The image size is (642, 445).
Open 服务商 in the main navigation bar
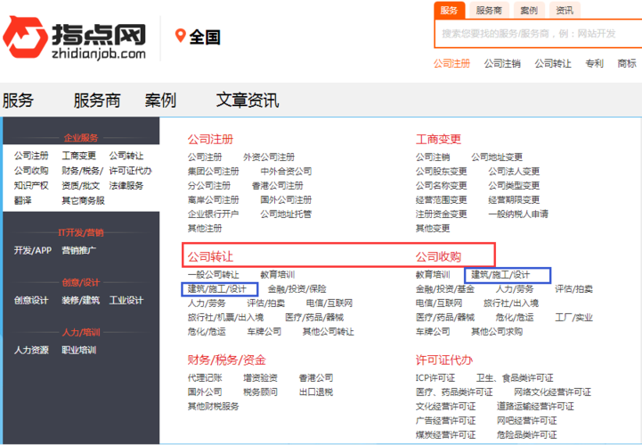click(x=97, y=101)
